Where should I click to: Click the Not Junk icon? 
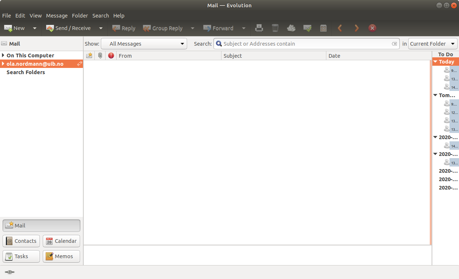pos(307,28)
